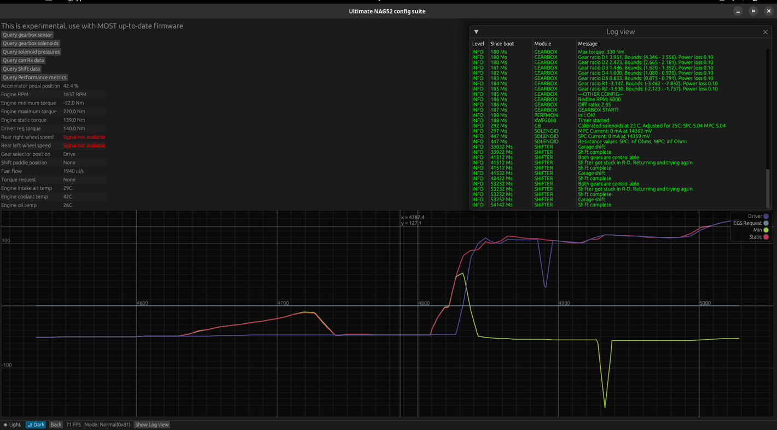777x430 pixels.
Task: Click the Engine intake air temp value 29C
Action: pyautogui.click(x=67, y=188)
